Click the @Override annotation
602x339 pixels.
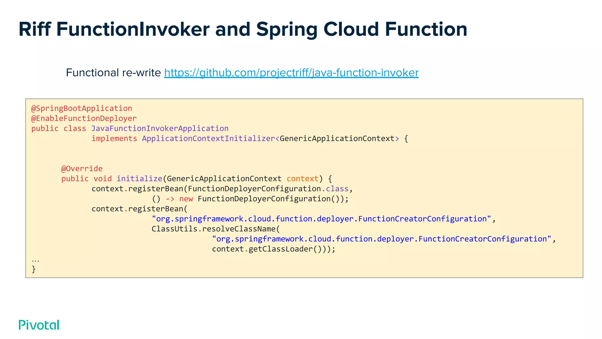tap(82, 169)
